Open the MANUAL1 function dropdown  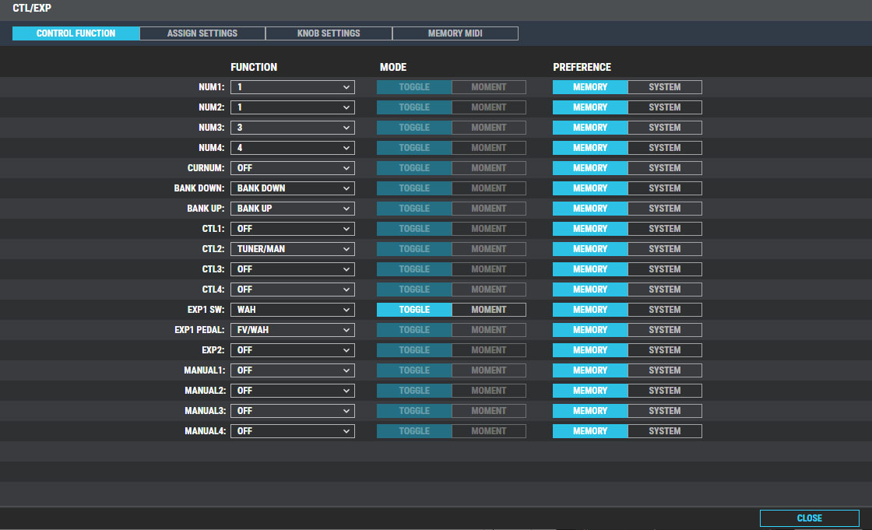(x=293, y=370)
